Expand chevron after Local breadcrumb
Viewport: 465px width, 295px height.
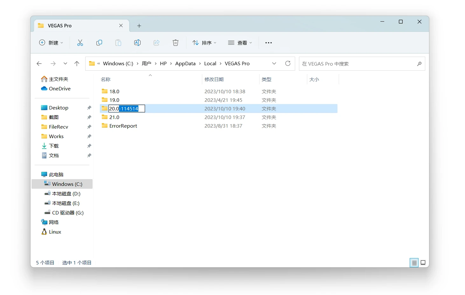220,64
